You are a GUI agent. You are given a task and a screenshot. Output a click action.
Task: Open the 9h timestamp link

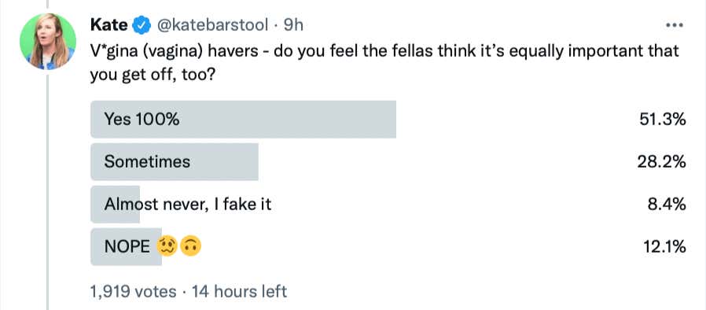point(293,25)
